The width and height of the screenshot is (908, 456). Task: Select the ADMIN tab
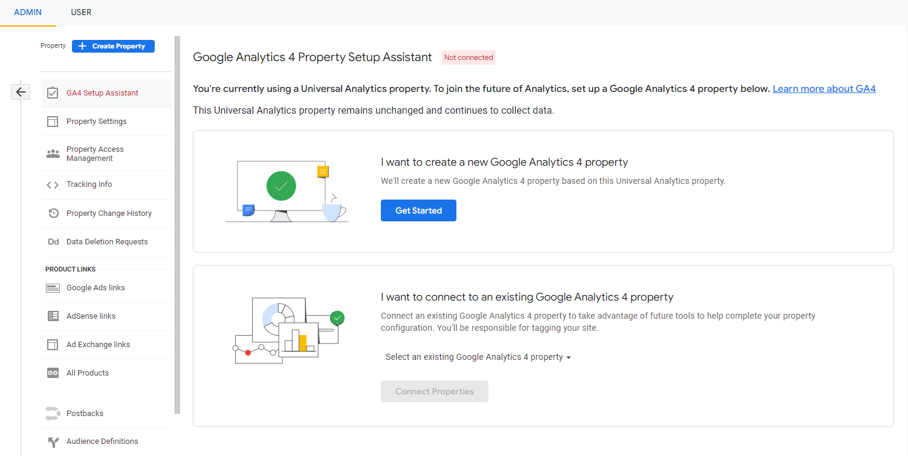[27, 12]
